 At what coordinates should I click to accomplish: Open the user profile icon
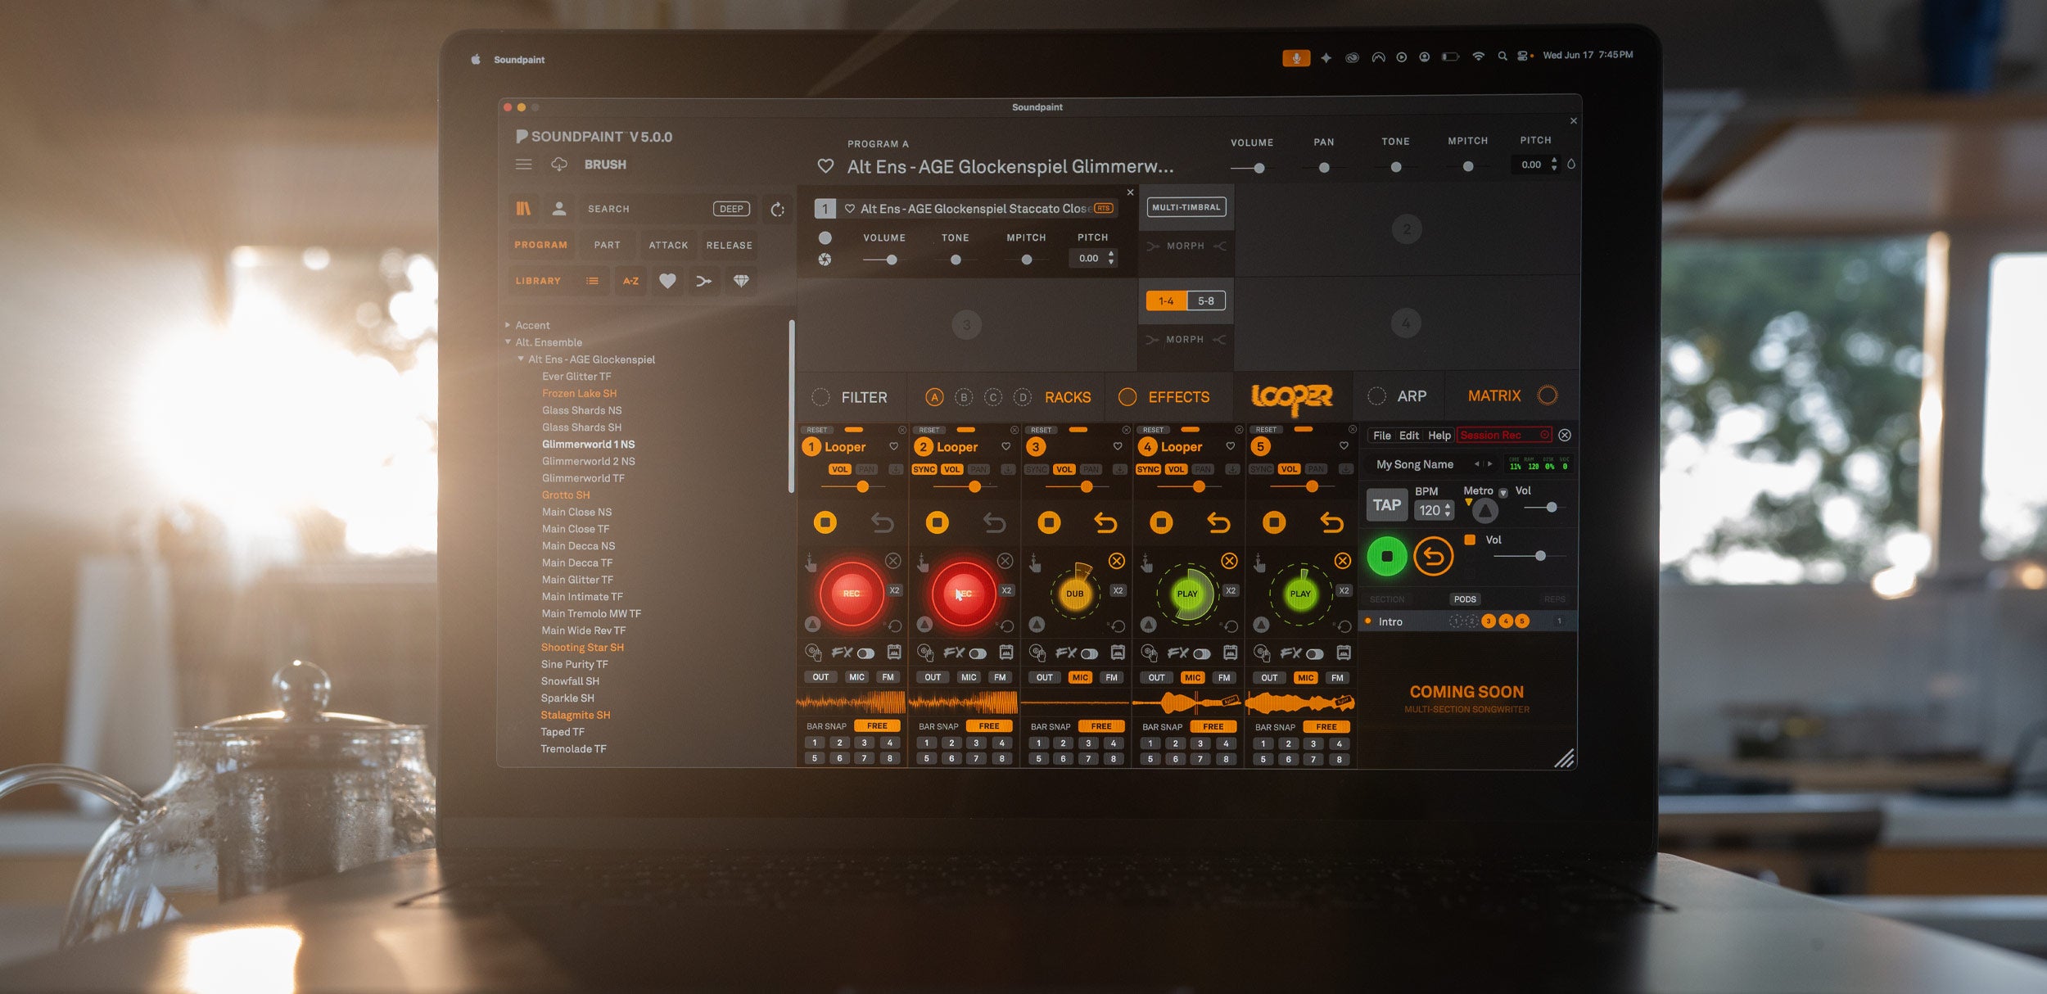(559, 209)
